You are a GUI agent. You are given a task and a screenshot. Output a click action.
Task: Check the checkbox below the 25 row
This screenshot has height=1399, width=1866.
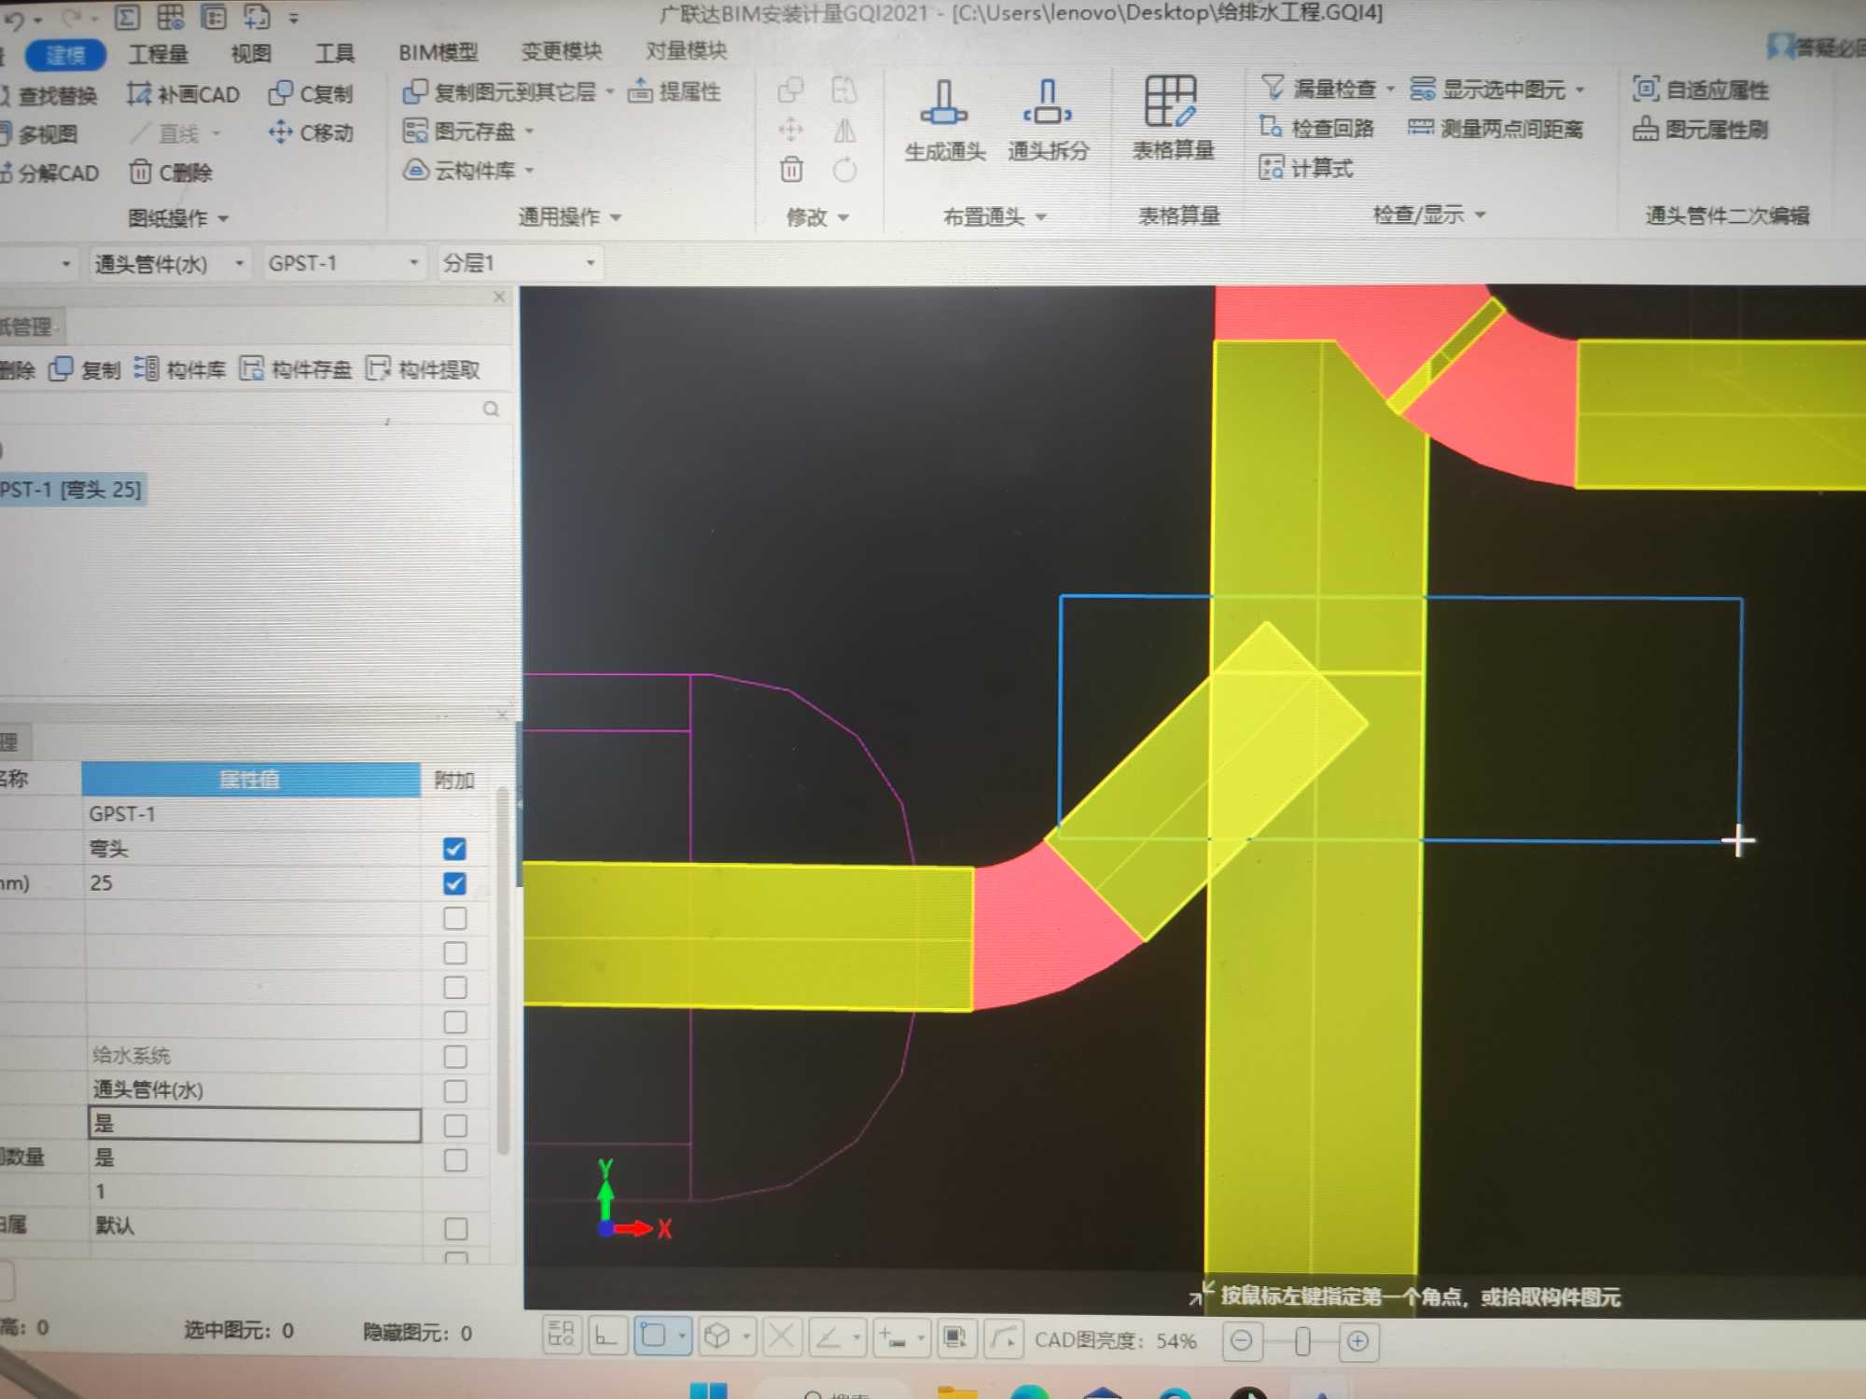(x=455, y=919)
